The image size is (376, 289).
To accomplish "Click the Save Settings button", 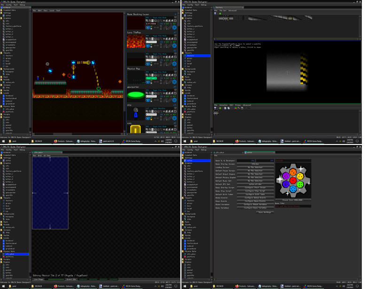I will pos(265,213).
